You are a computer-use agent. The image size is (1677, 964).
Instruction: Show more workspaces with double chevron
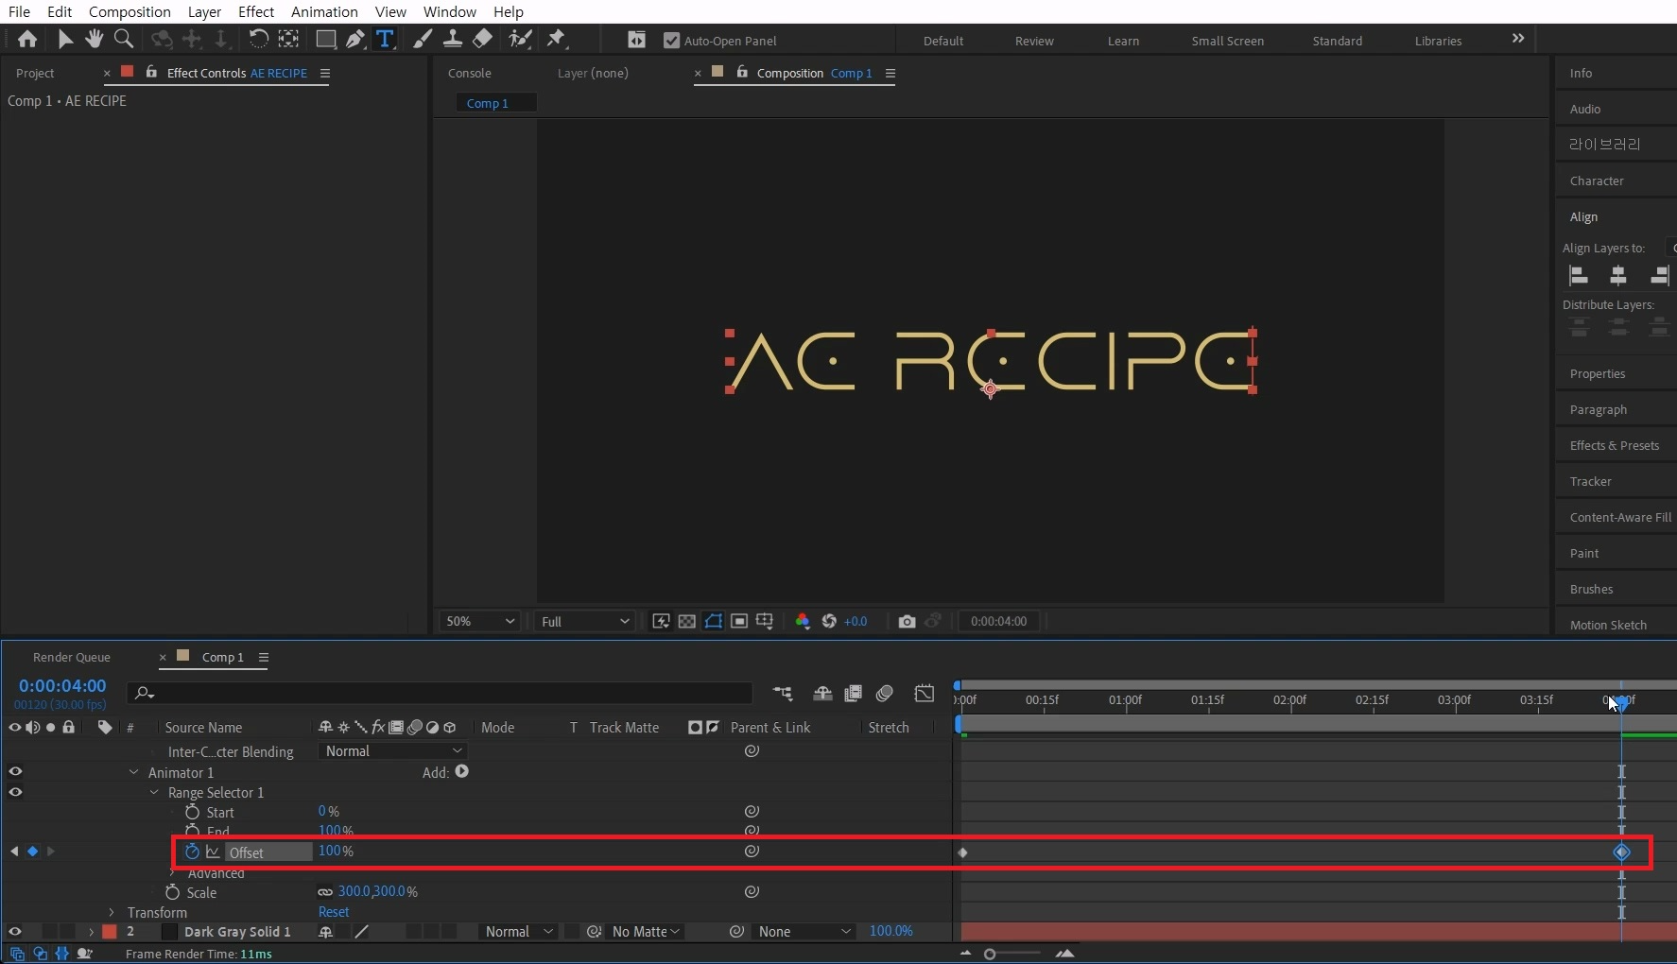(x=1518, y=39)
